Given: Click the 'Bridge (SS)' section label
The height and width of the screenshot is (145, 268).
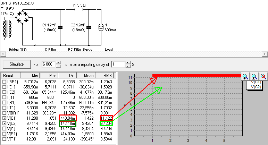Looking at the screenshot, I should [18, 50].
